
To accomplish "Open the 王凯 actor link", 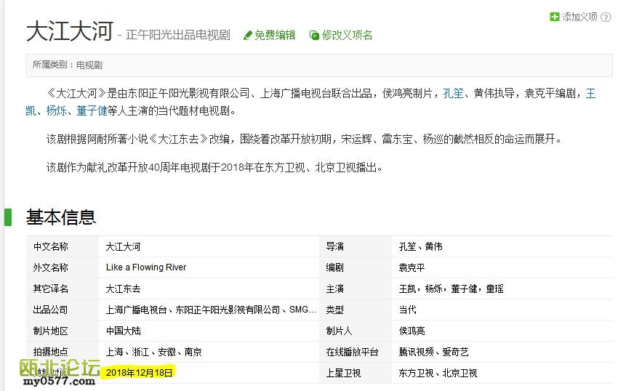I will tap(590, 93).
